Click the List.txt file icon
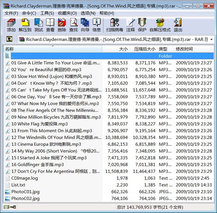 click(7, 185)
